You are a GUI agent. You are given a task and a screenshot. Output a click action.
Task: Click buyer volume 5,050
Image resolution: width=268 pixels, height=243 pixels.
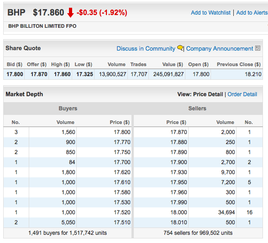click(x=68, y=222)
